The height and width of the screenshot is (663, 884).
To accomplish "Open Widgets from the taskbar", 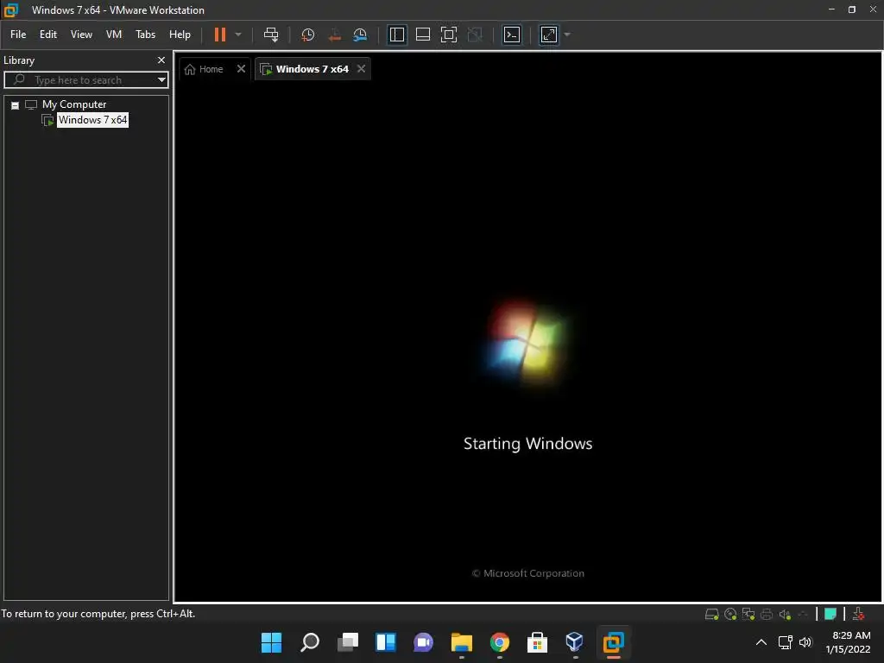I will (386, 642).
